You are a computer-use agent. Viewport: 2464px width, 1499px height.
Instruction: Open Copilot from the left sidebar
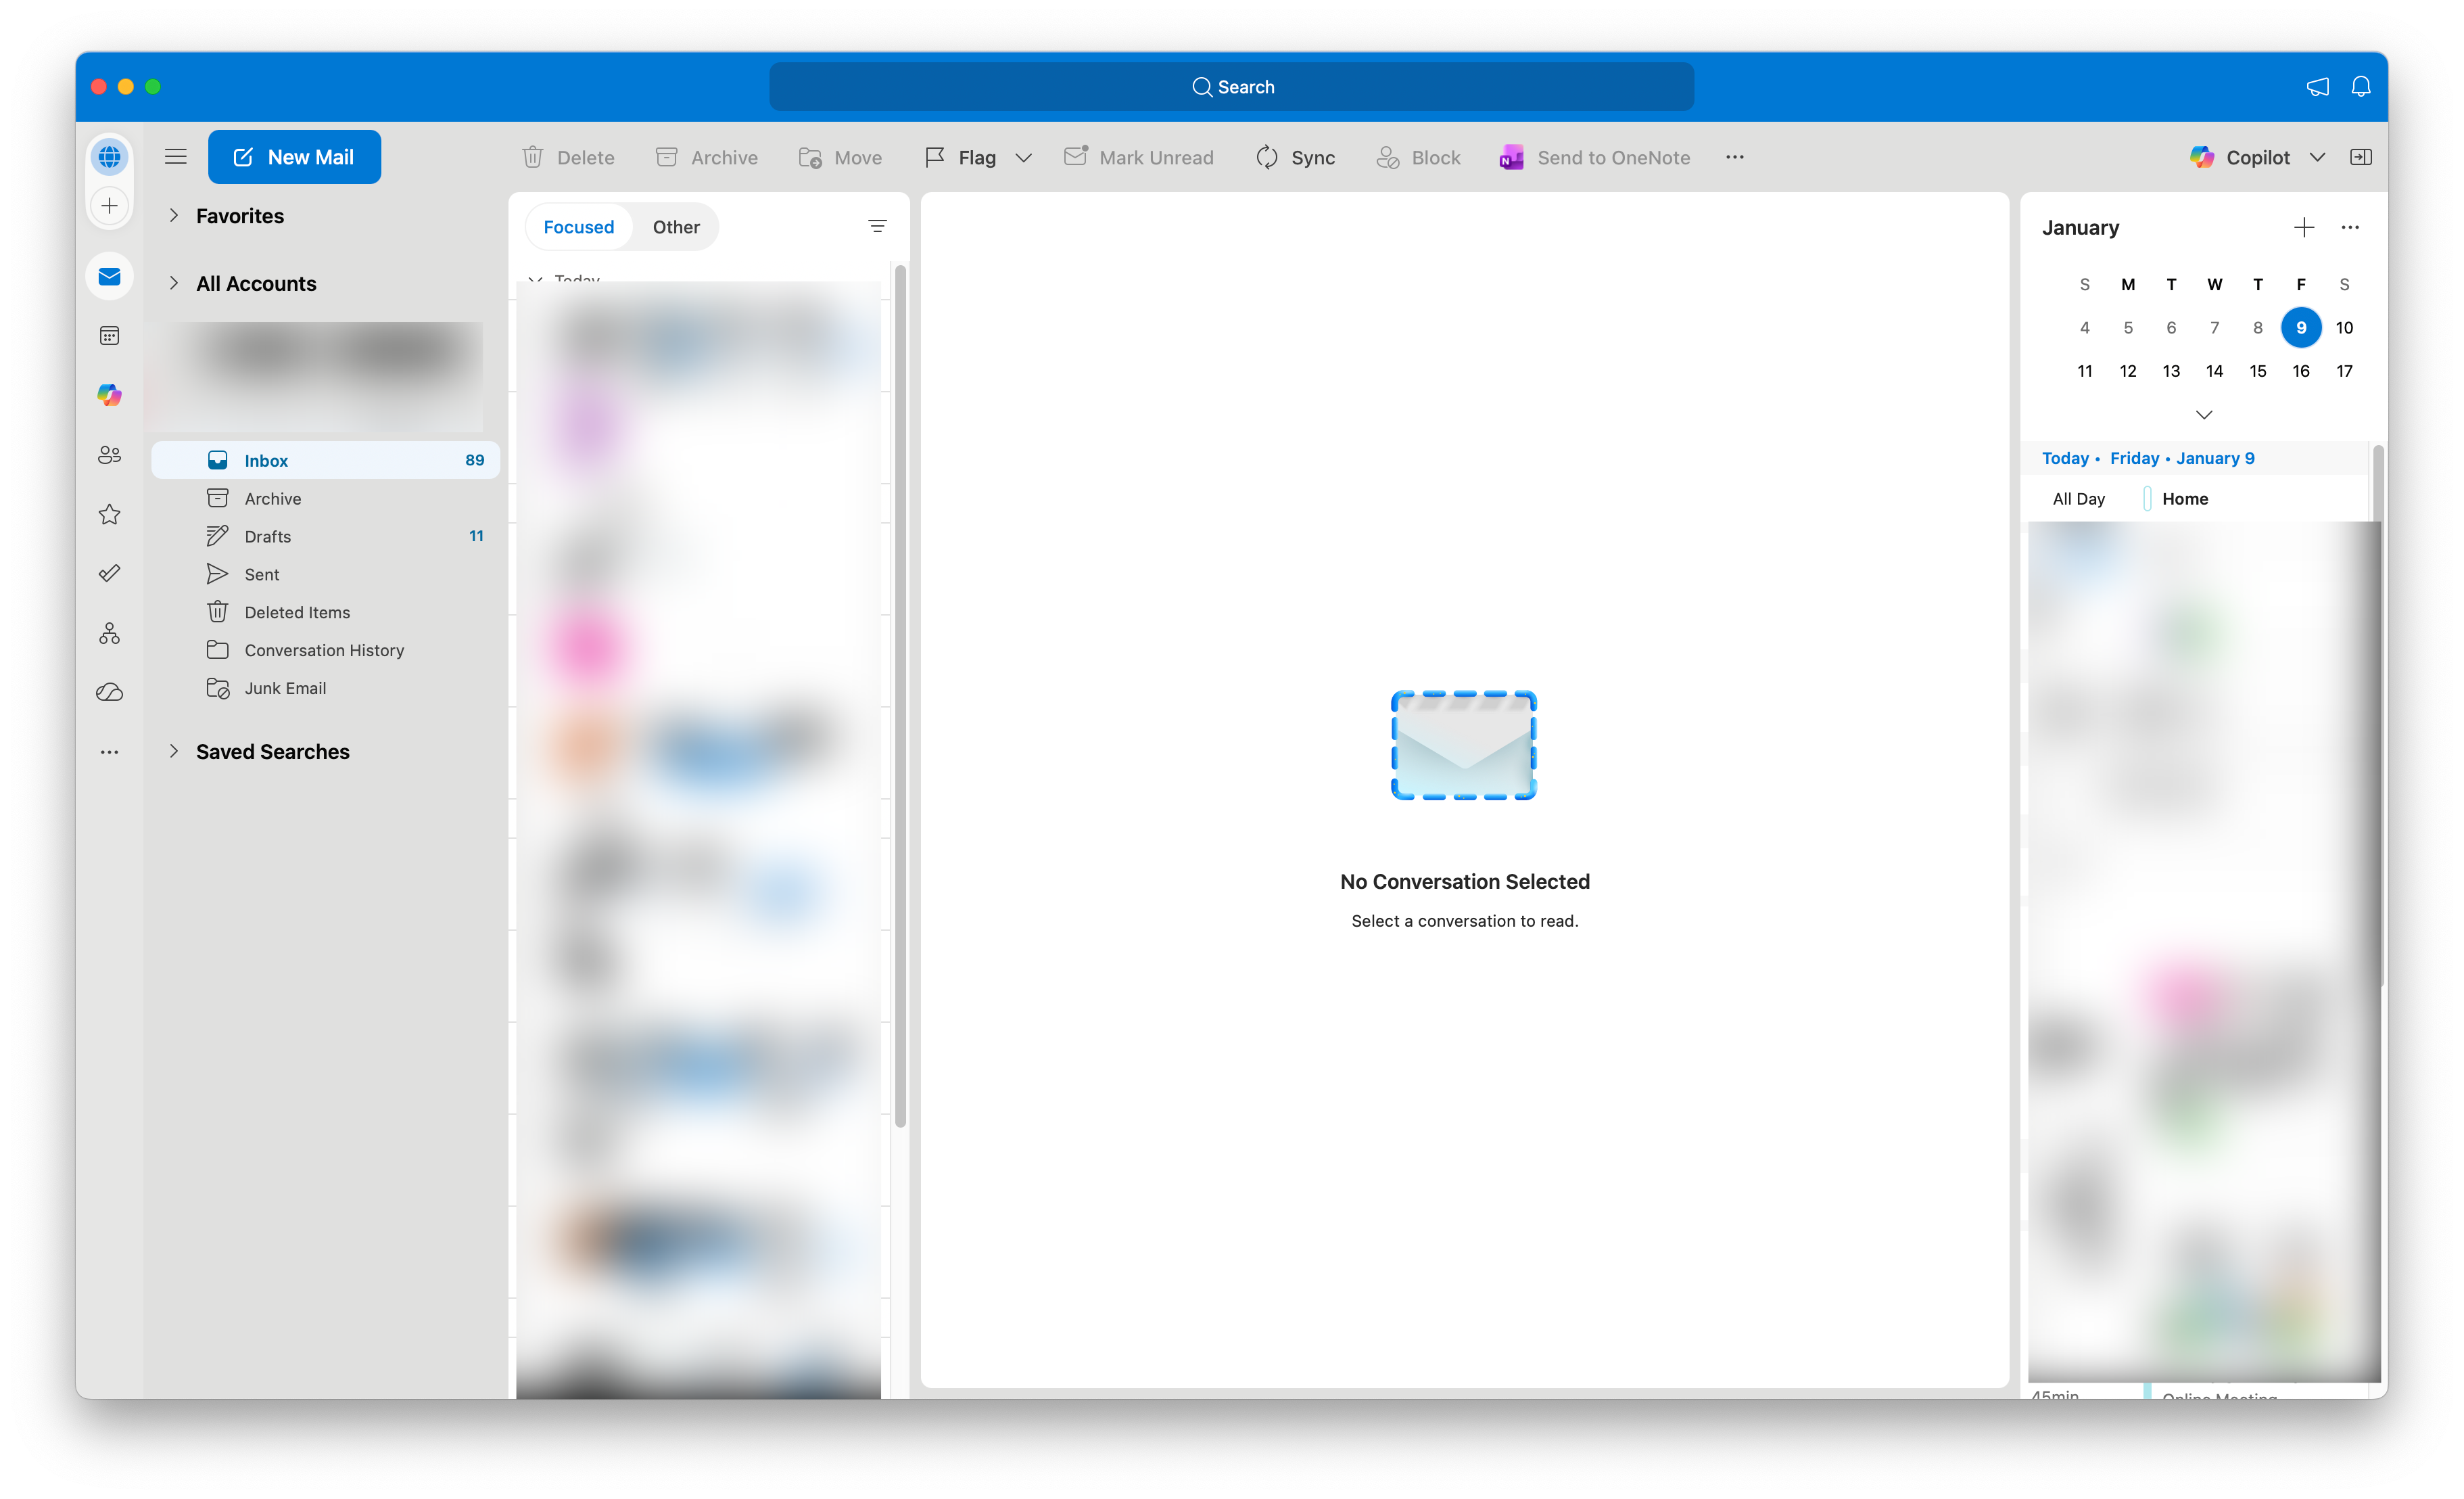point(110,394)
